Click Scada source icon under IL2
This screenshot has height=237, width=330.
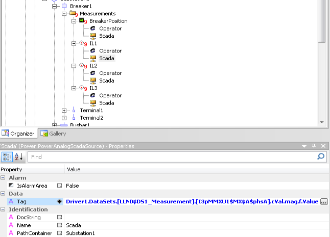(93, 81)
